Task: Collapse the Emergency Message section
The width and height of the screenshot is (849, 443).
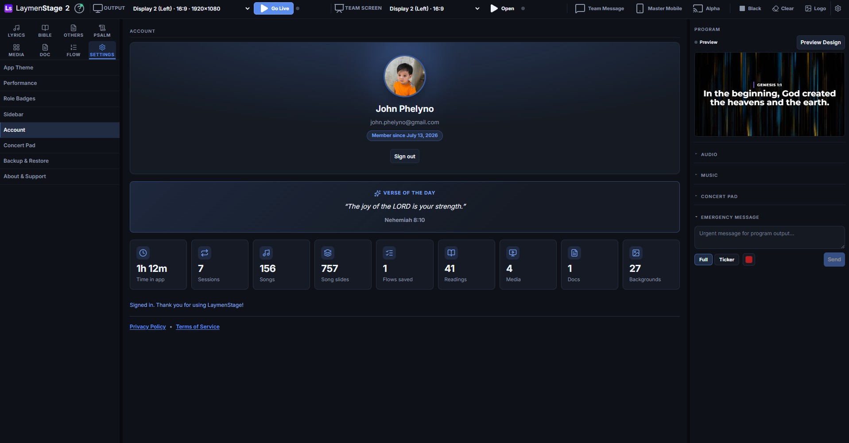Action: [769, 217]
